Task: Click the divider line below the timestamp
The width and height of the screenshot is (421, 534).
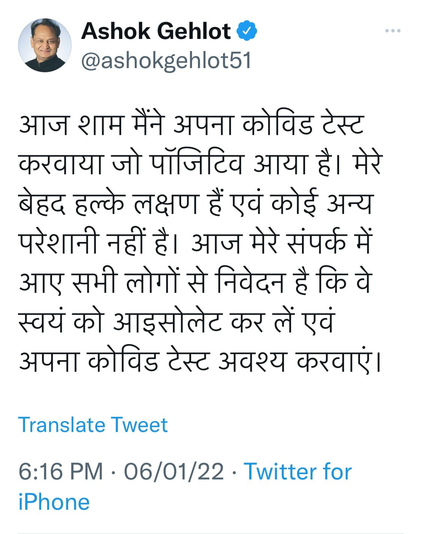Action: pyautogui.click(x=210, y=533)
